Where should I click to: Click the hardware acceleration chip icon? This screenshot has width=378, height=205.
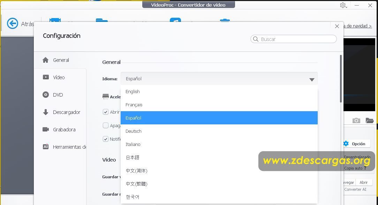point(106,97)
